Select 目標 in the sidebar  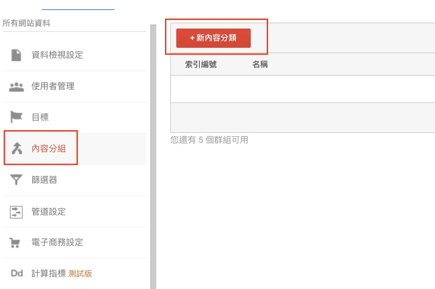[75, 118]
